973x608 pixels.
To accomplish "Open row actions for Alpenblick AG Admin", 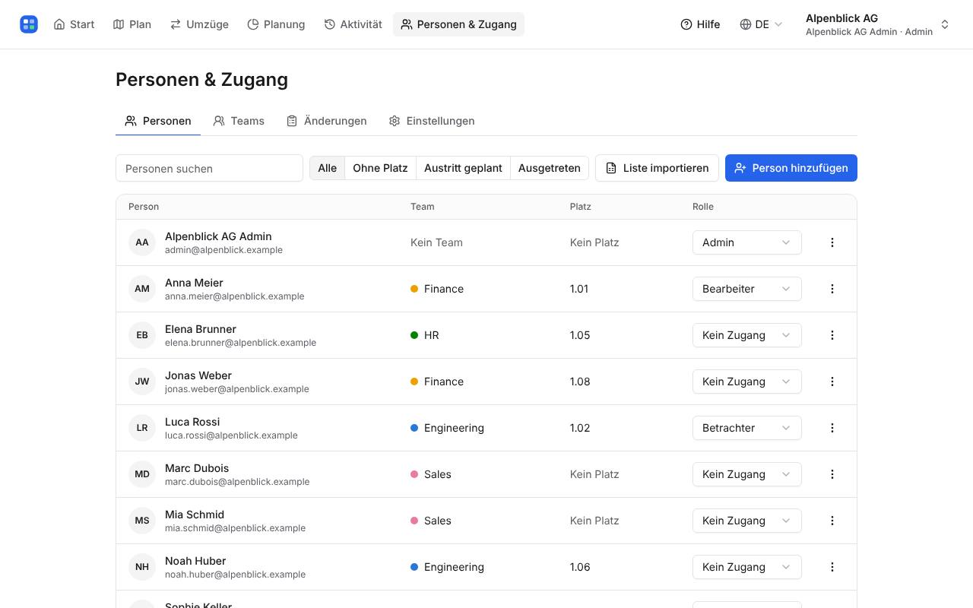I will tap(832, 242).
